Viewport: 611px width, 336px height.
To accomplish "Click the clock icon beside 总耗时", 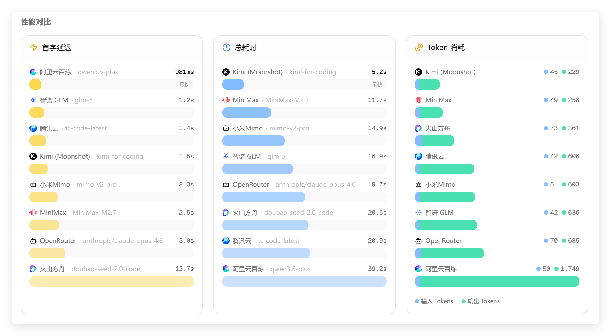I will [226, 47].
